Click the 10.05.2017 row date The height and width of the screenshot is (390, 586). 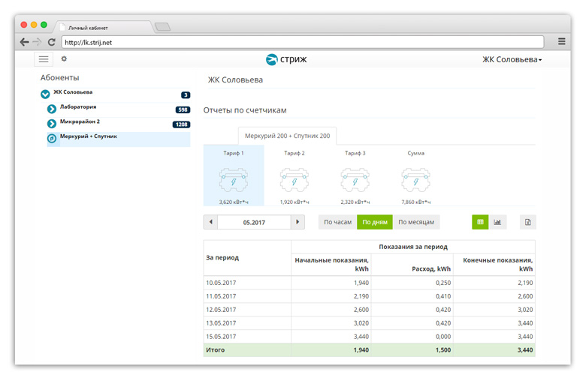point(221,283)
